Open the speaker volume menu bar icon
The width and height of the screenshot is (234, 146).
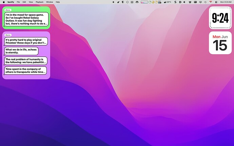184,2
